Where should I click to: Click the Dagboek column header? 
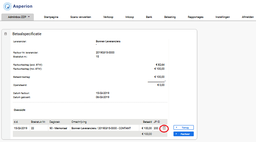pyautogui.click(x=55, y=122)
